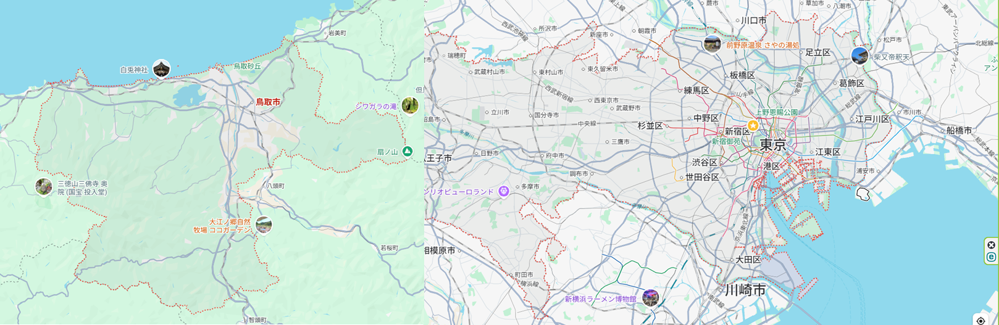Viewport: 999px width, 325px height.
Task: Click the 鳥取砂丘 label on coast
Action: coord(247,66)
